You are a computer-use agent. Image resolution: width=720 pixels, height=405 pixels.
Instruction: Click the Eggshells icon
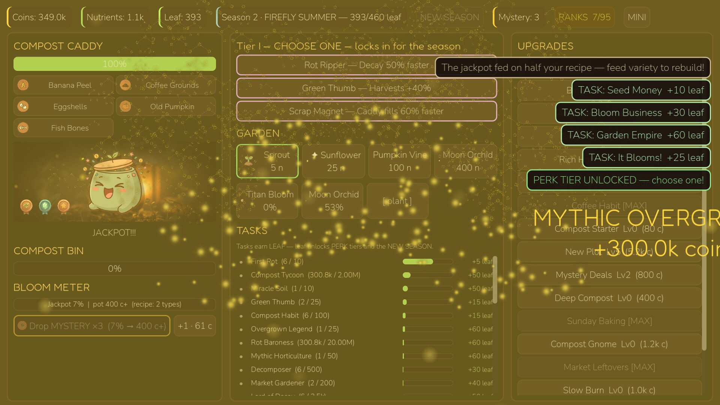coord(23,106)
